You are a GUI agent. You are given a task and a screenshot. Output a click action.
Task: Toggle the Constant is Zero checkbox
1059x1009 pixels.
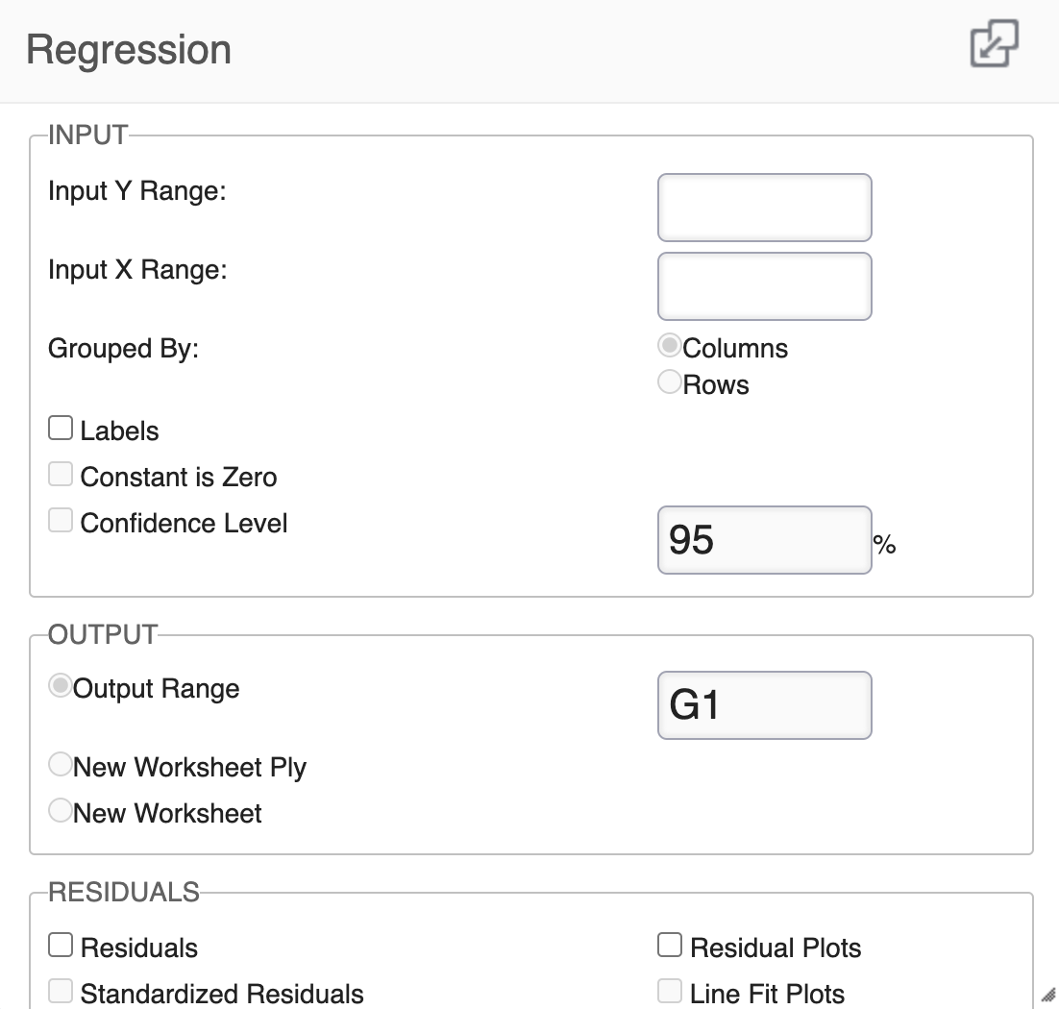(61, 475)
